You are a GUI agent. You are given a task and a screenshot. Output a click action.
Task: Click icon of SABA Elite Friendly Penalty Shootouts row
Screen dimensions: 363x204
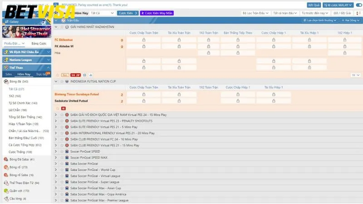tap(67, 121)
